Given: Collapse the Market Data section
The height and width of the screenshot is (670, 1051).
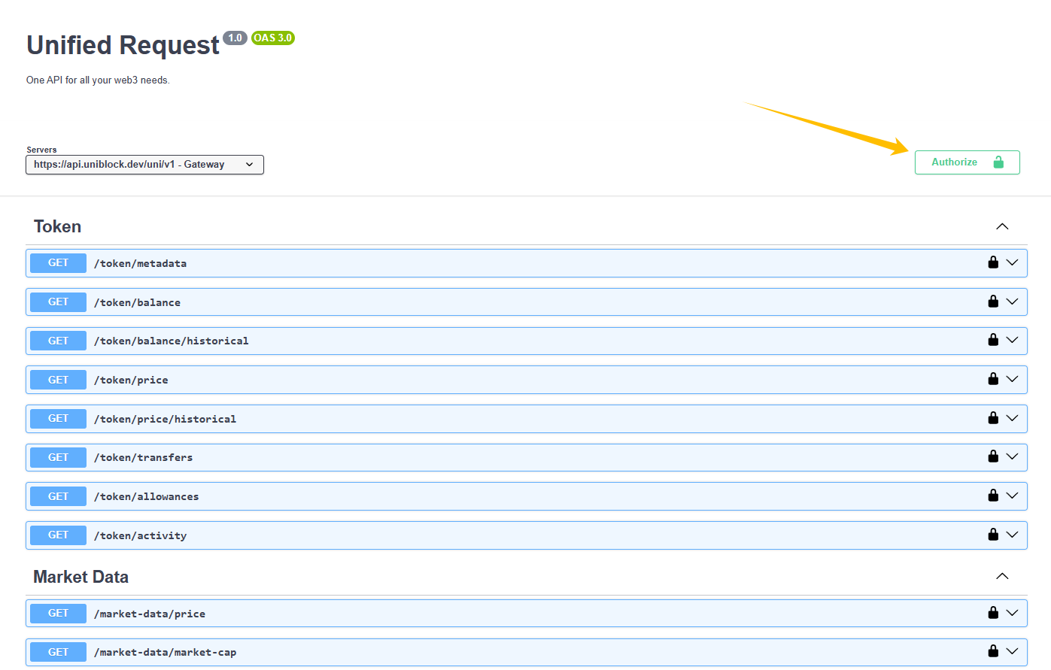Looking at the screenshot, I should coord(1002,576).
